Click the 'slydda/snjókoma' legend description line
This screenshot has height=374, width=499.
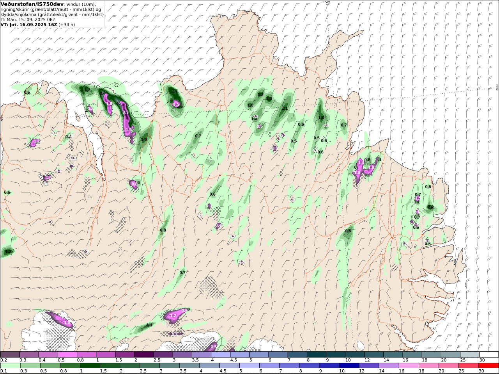(52, 14)
